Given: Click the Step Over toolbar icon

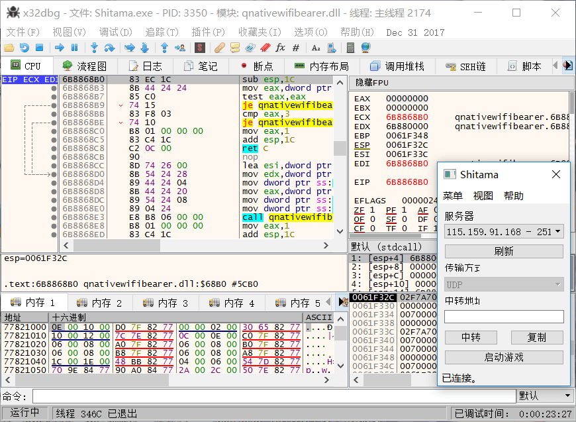Looking at the screenshot, I should click(109, 48).
